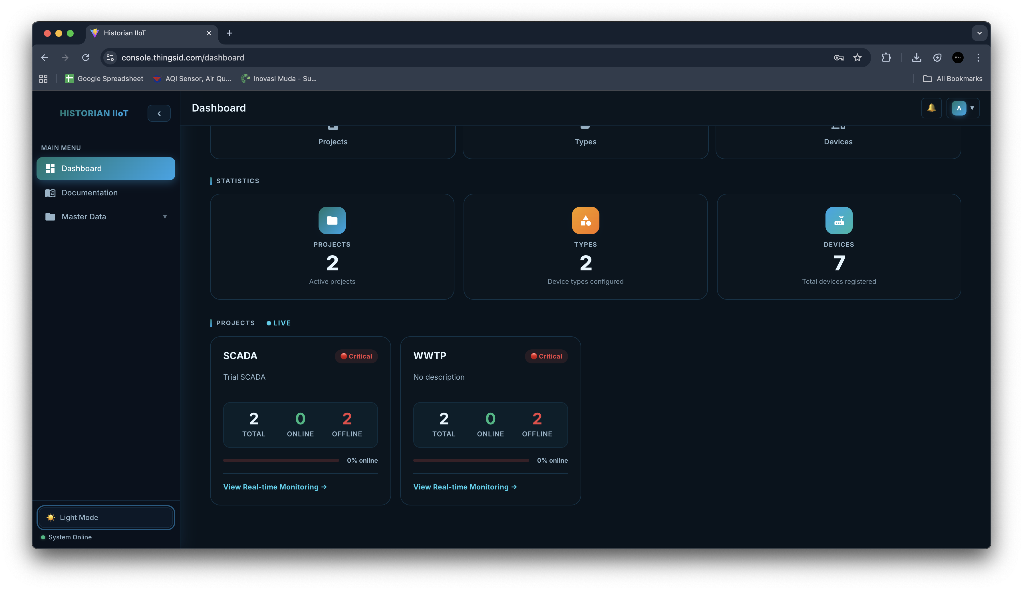Click the blue Projects folder statistic icon
This screenshot has height=591, width=1023.
pos(332,220)
